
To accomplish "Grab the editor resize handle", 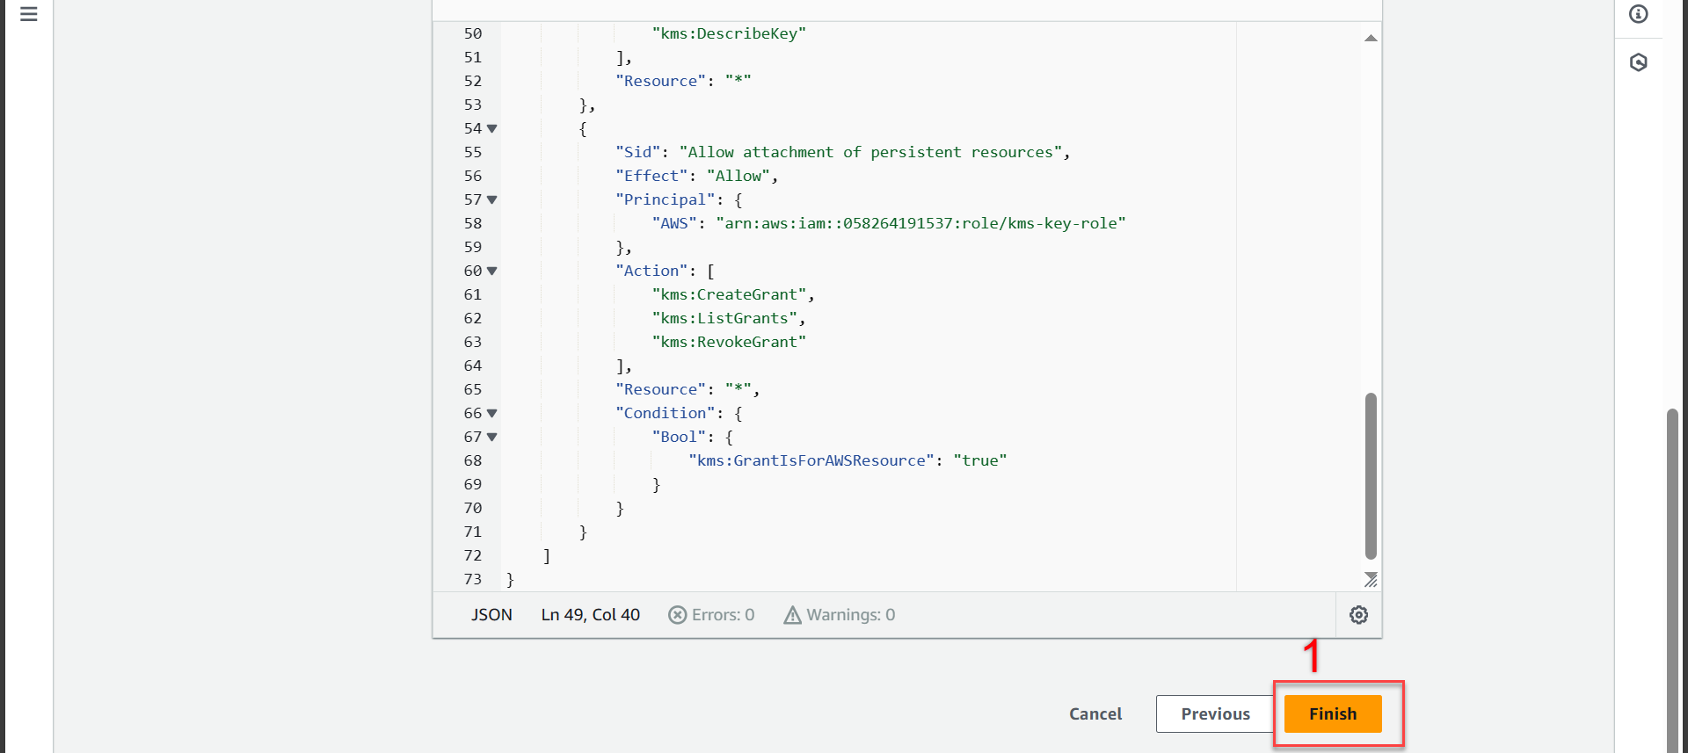I will (x=1371, y=579).
